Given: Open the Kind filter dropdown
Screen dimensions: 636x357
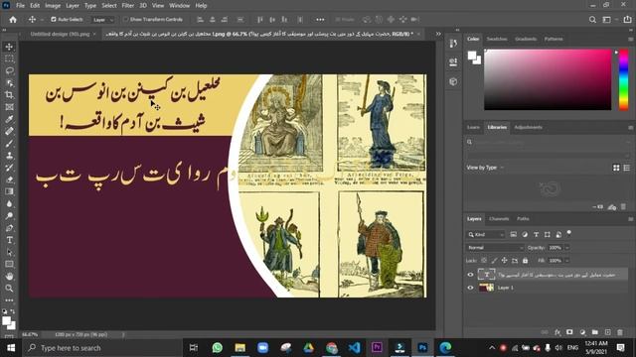Looking at the screenshot, I should coord(486,234).
